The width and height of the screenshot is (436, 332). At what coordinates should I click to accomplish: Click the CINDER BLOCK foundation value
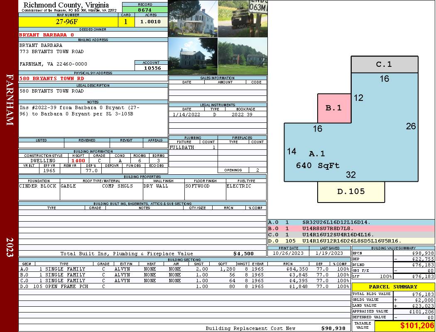(38, 186)
